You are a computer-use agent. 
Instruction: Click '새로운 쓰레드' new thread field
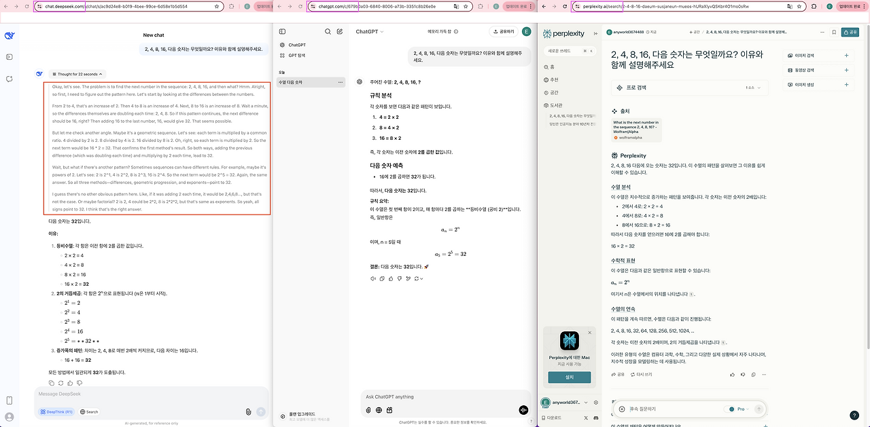(x=570, y=51)
